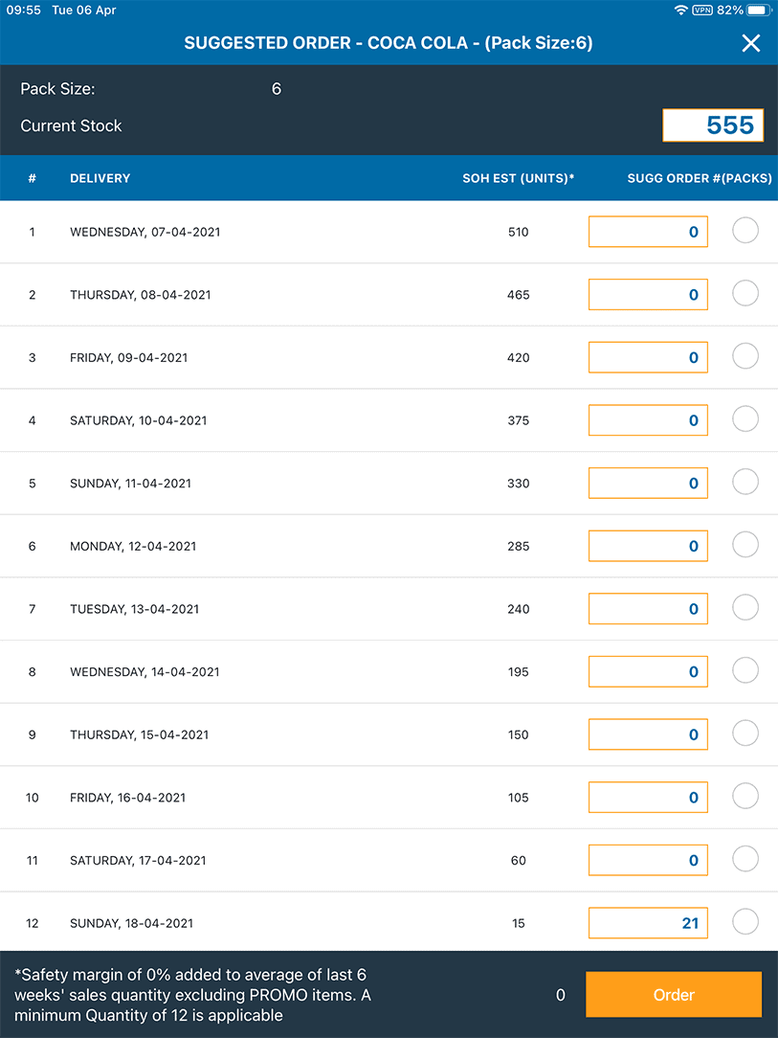Image resolution: width=778 pixels, height=1038 pixels.
Task: Tap the orange Order button
Action: pyautogui.click(x=674, y=995)
